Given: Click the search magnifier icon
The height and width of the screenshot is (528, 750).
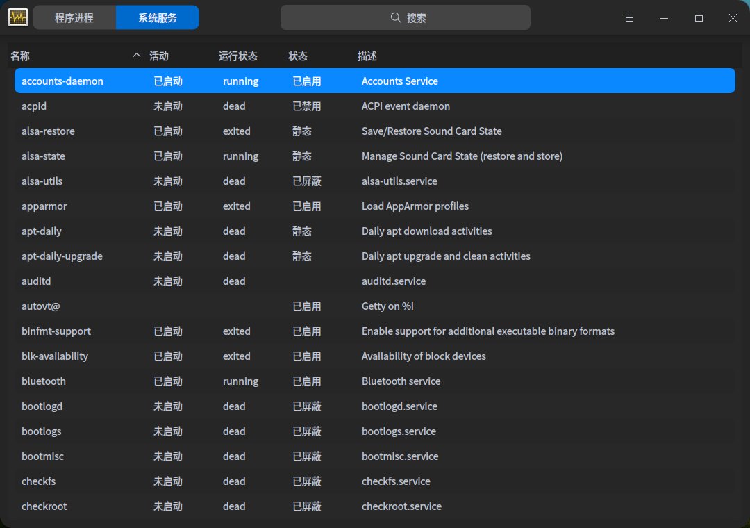Looking at the screenshot, I should click(x=395, y=18).
